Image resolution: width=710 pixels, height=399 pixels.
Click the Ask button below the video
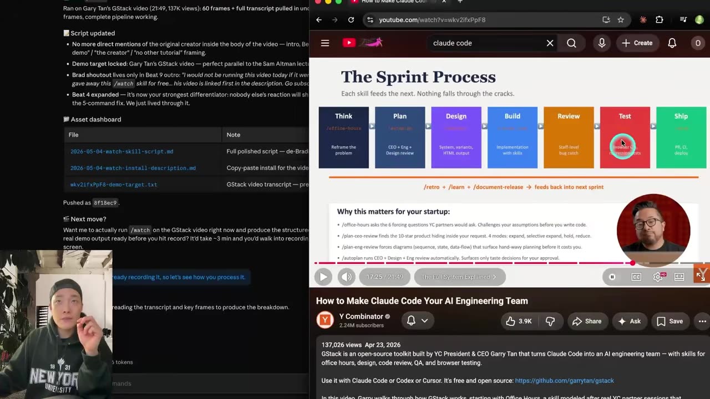[629, 321]
